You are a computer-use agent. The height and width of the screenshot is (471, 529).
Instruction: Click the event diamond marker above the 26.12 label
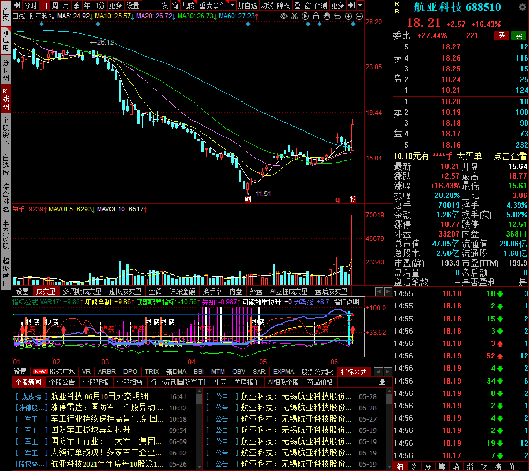click(98, 24)
